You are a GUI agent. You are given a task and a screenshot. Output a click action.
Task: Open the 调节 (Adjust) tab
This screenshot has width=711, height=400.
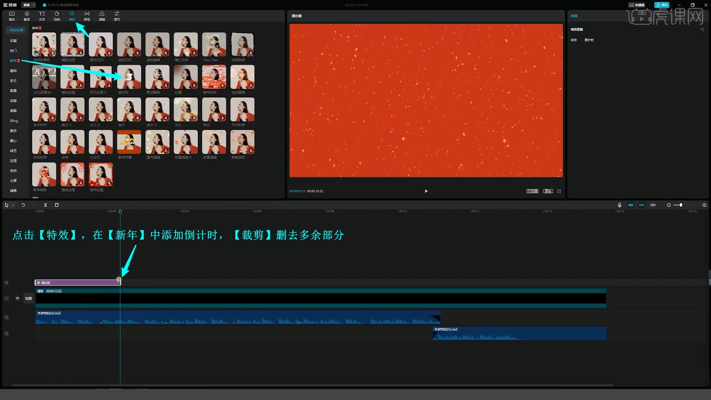point(117,16)
